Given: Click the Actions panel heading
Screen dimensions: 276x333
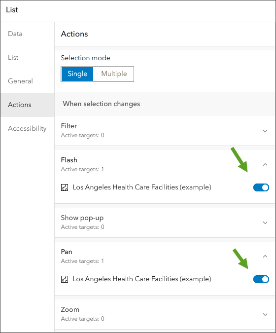Looking at the screenshot, I should (x=74, y=34).
